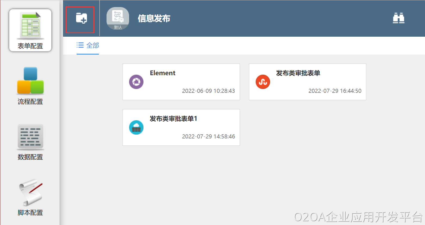Click the date 2022-06-09 10:28:43
This screenshot has height=225, width=425.
tap(208, 91)
